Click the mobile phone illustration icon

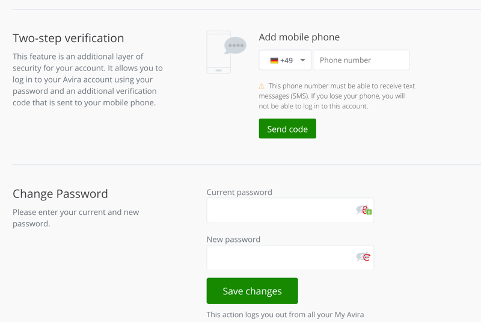(x=218, y=53)
